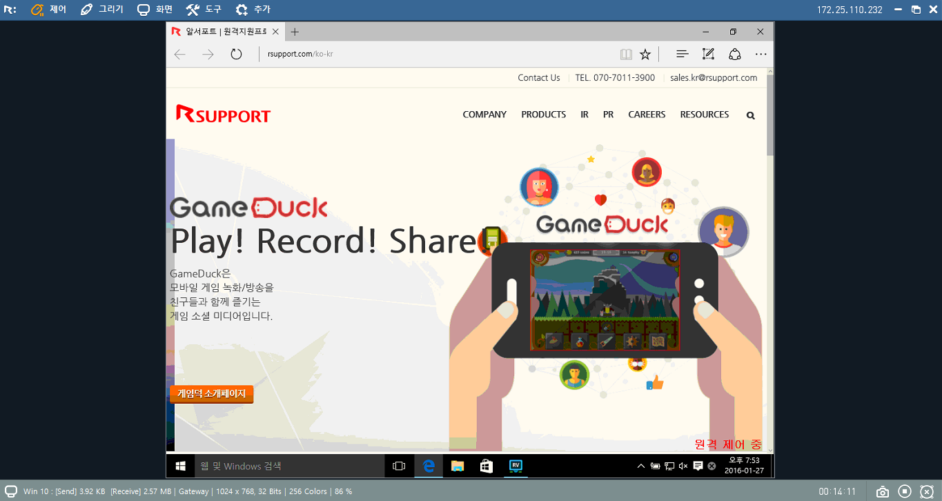This screenshot has height=501, width=942.
Task: Click the 00:14:11 session timer
Action: [837, 491]
